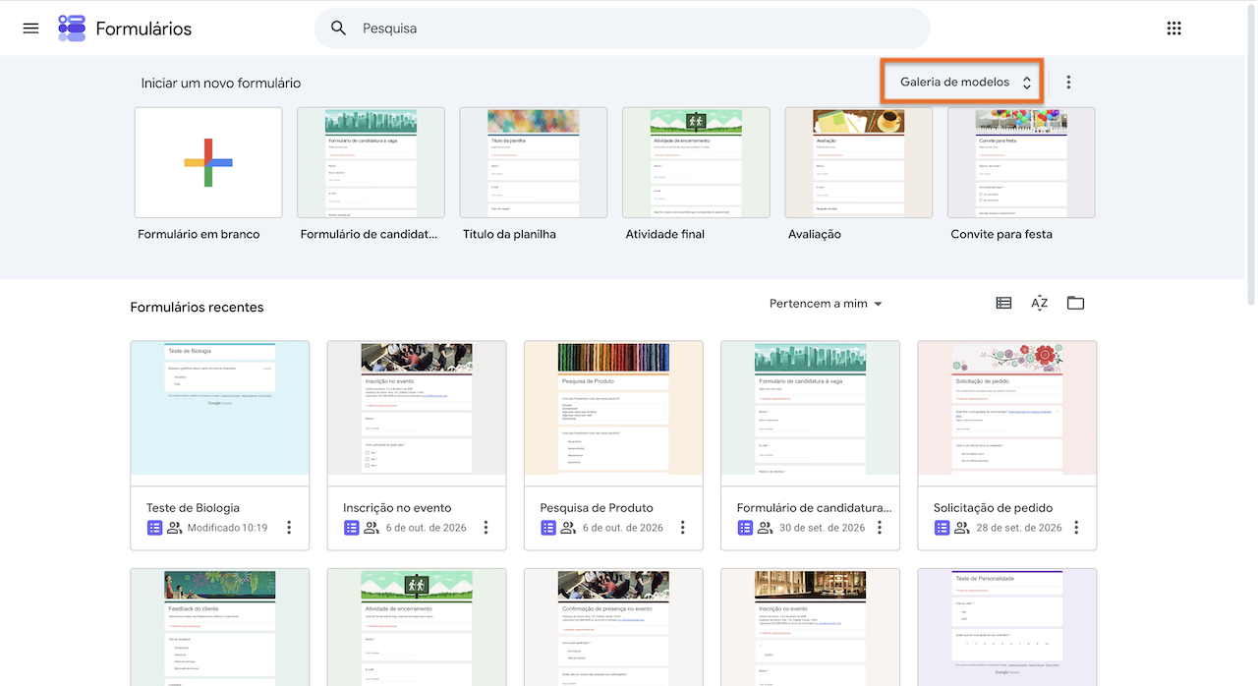Choose the Formulário de candidatura template
The width and height of the screenshot is (1258, 686).
click(x=371, y=162)
